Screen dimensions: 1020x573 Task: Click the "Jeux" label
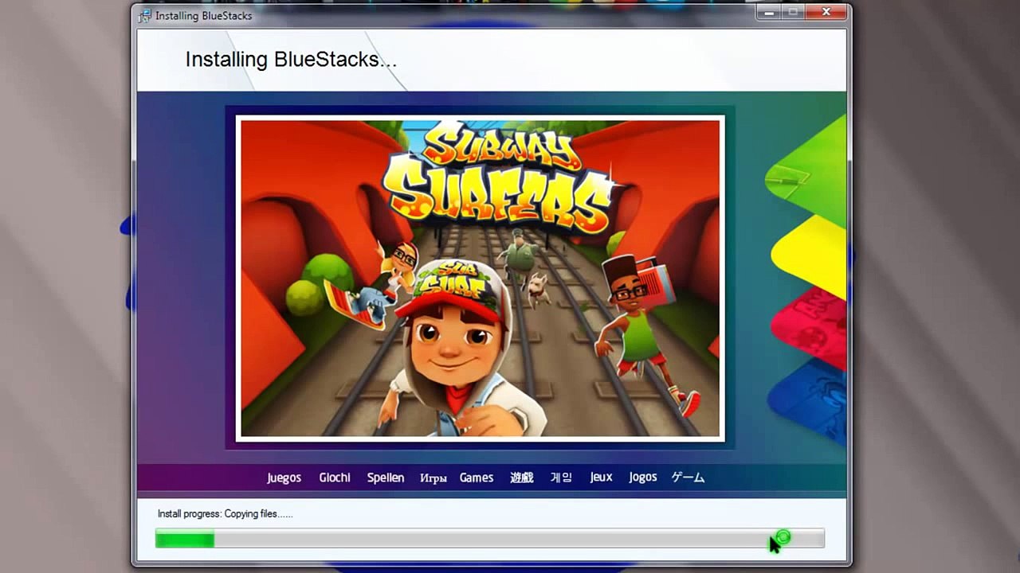coord(601,477)
